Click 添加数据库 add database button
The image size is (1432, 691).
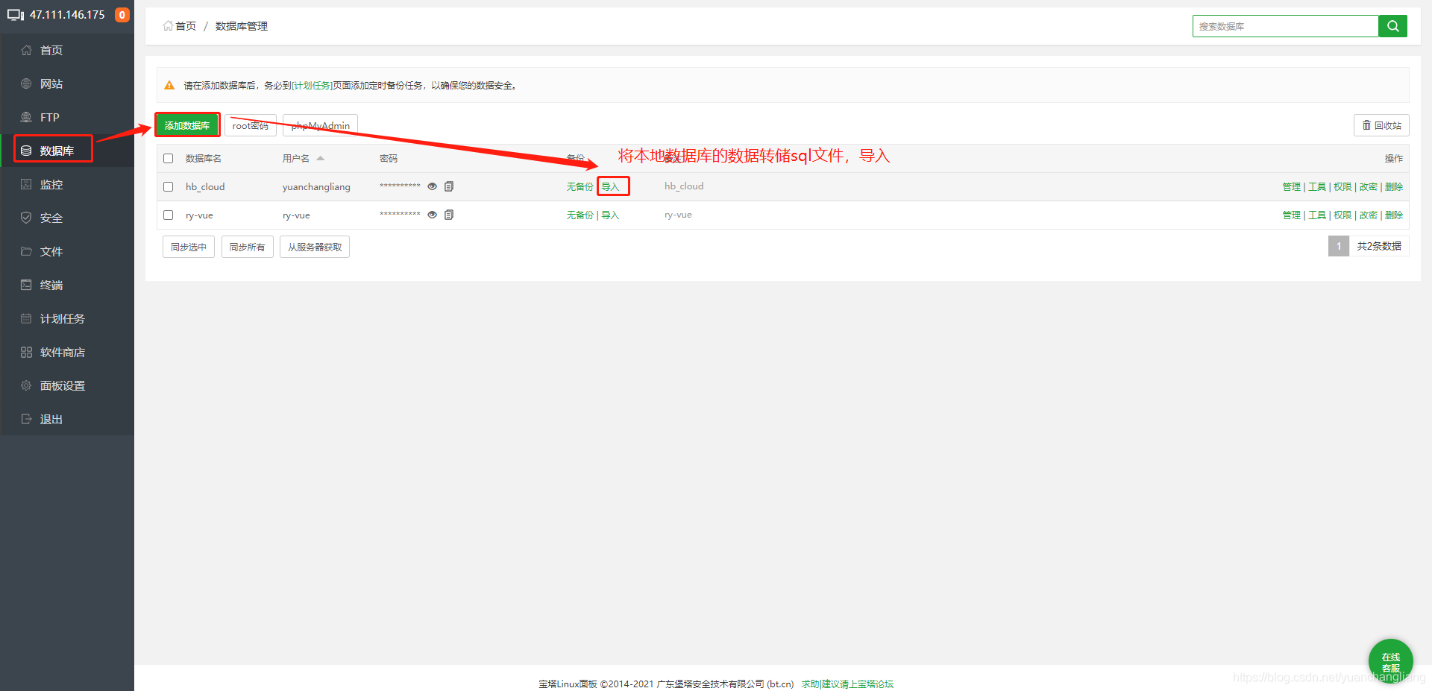tap(187, 125)
